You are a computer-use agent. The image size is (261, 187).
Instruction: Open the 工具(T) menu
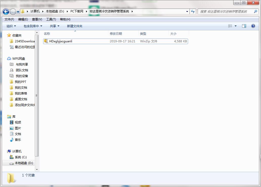(x=51, y=19)
